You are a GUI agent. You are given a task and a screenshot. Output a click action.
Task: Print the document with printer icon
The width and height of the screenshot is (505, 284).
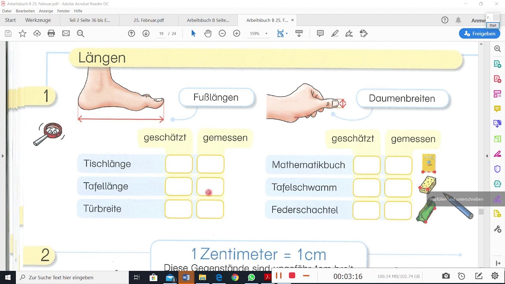pyautogui.click(x=51, y=34)
